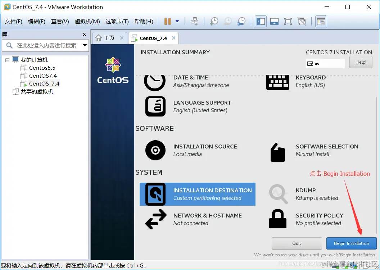Open the 文件(F) menu
The width and height of the screenshot is (380, 270).
(x=14, y=22)
